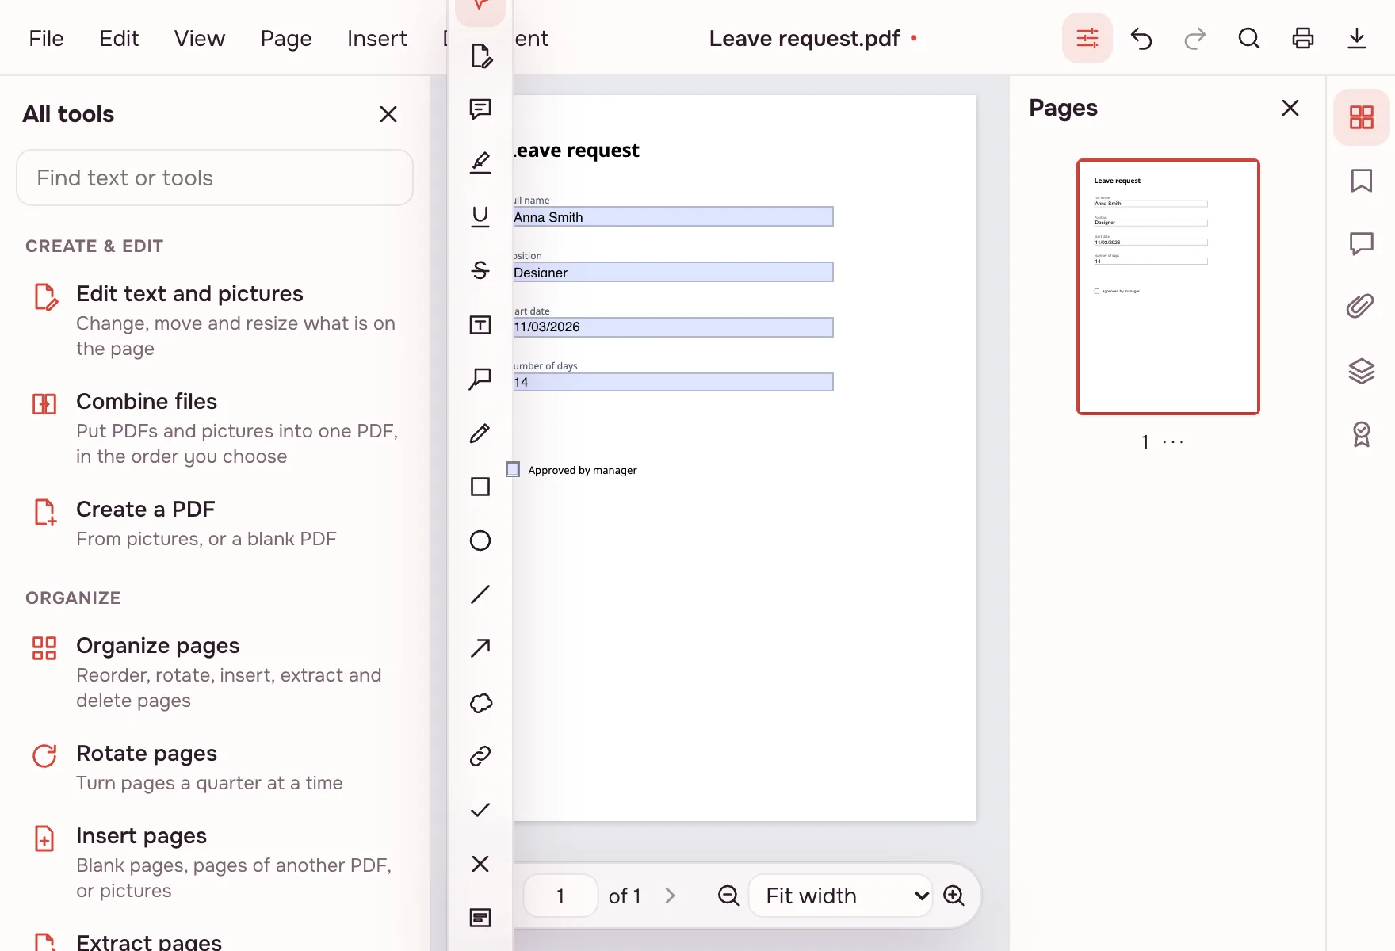Viewport: 1395px width, 951px height.
Task: Select the edit document tool icon
Action: coord(480,55)
